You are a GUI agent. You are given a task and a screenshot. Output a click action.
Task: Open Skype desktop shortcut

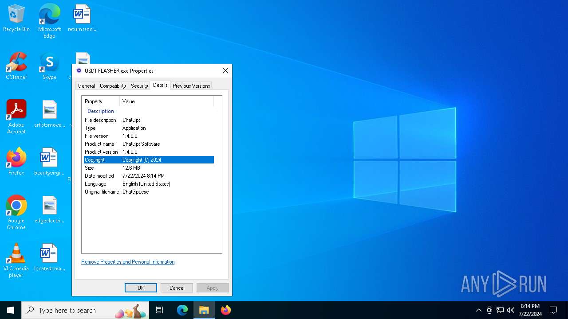click(x=49, y=66)
